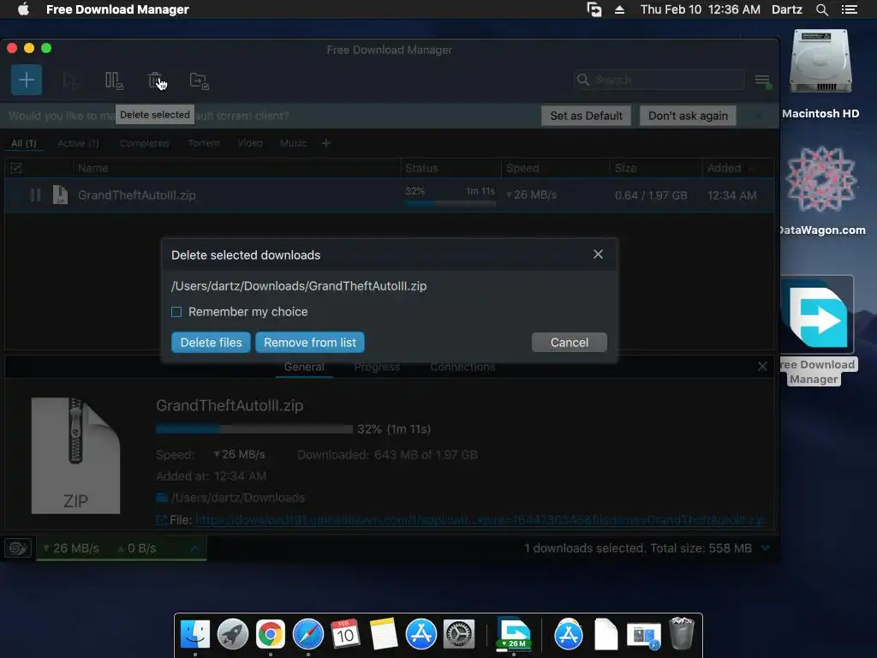The width and height of the screenshot is (877, 658).
Task: Click the Don't ask again button
Action: coord(688,116)
